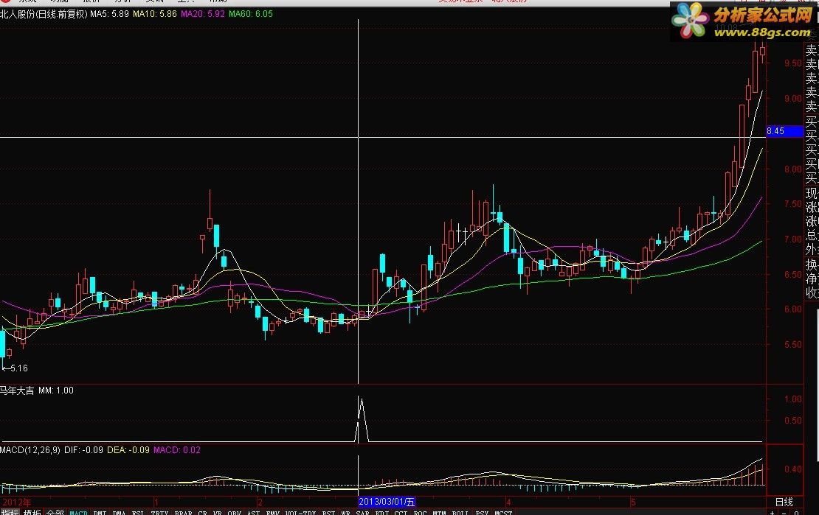Click the 9.50 price axis label
Screen dimensions: 819x515
(793, 63)
